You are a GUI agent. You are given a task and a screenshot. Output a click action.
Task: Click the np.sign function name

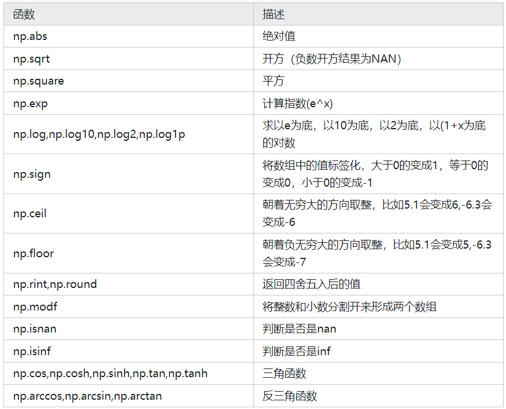32,174
